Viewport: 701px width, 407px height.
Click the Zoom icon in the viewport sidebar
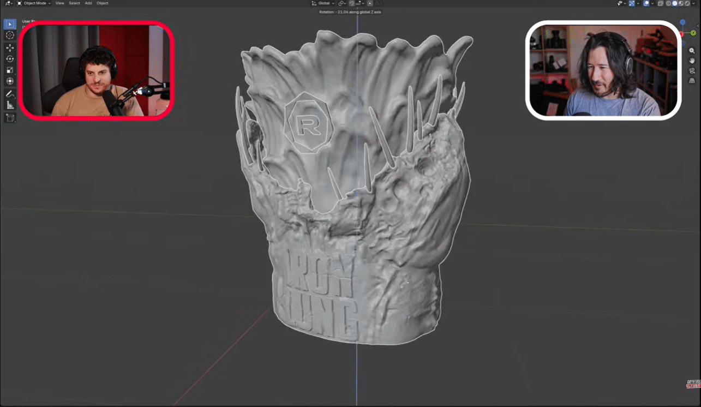[692, 50]
